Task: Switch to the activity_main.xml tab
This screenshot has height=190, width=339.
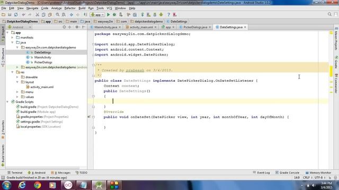Action: point(141,27)
